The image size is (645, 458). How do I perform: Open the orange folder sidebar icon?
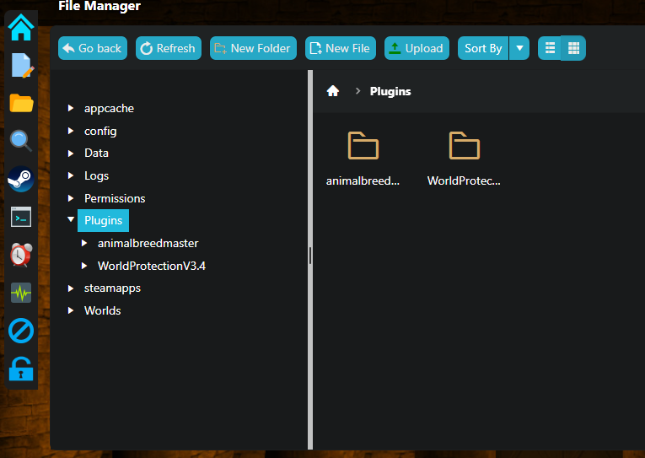[20, 104]
